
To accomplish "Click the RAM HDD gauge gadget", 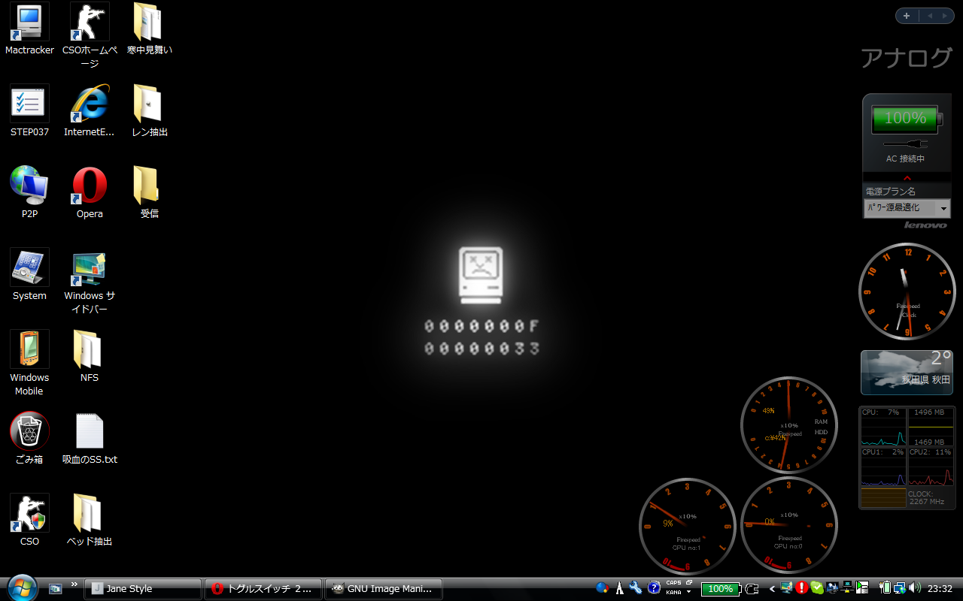I will pos(789,425).
